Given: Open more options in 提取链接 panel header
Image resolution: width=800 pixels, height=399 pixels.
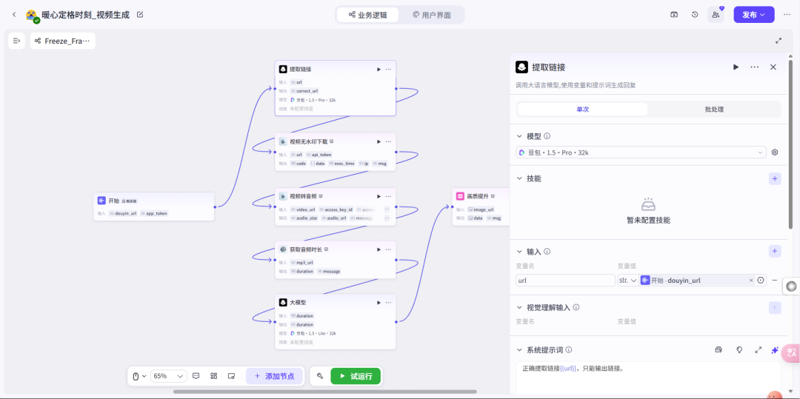Looking at the screenshot, I should coord(755,67).
